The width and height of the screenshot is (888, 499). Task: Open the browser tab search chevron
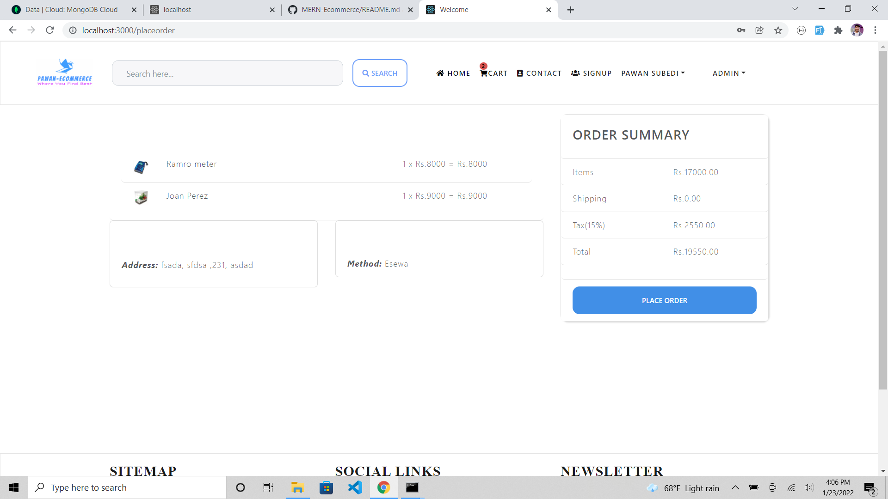[x=795, y=8]
